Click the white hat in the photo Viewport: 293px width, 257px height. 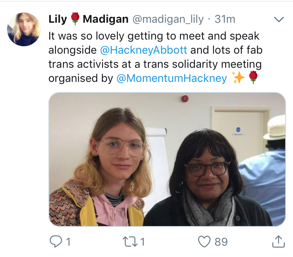tap(275, 128)
